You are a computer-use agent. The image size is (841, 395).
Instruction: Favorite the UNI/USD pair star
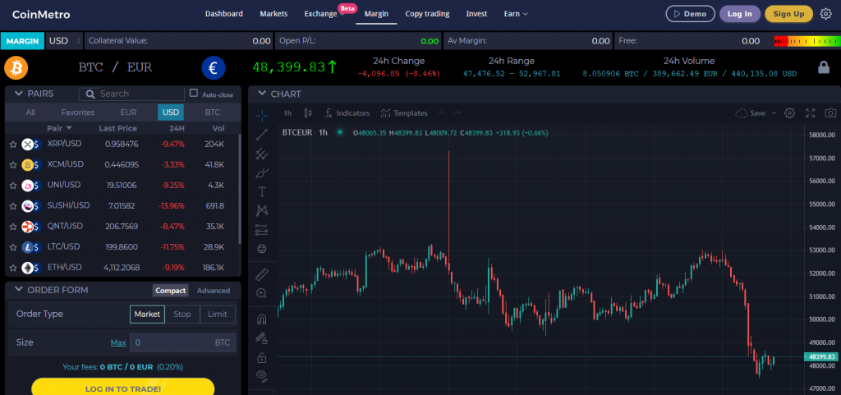tap(13, 186)
